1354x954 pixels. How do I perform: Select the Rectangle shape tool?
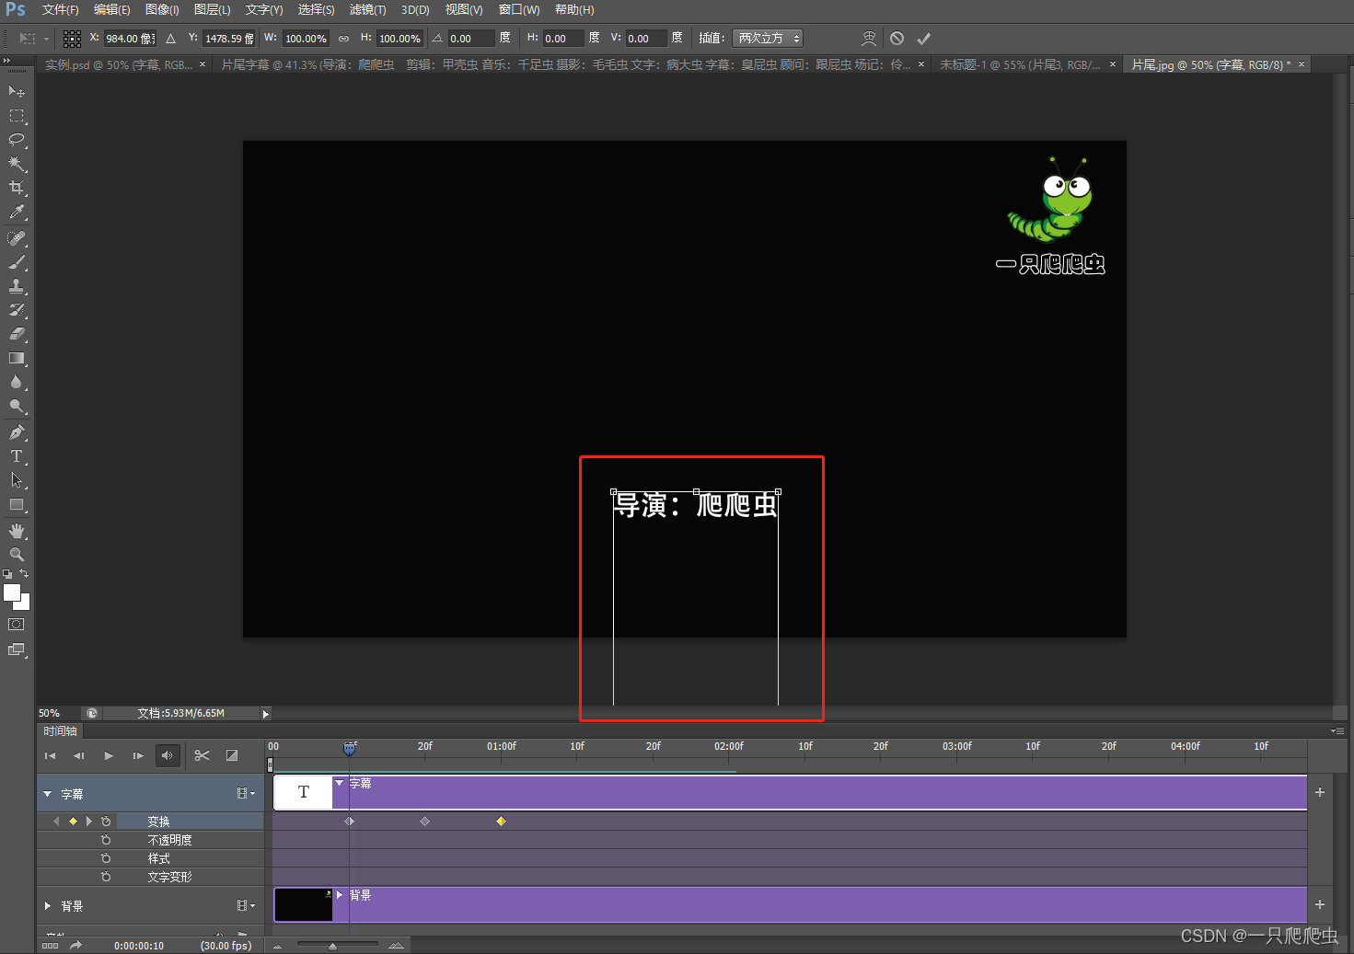[17, 504]
